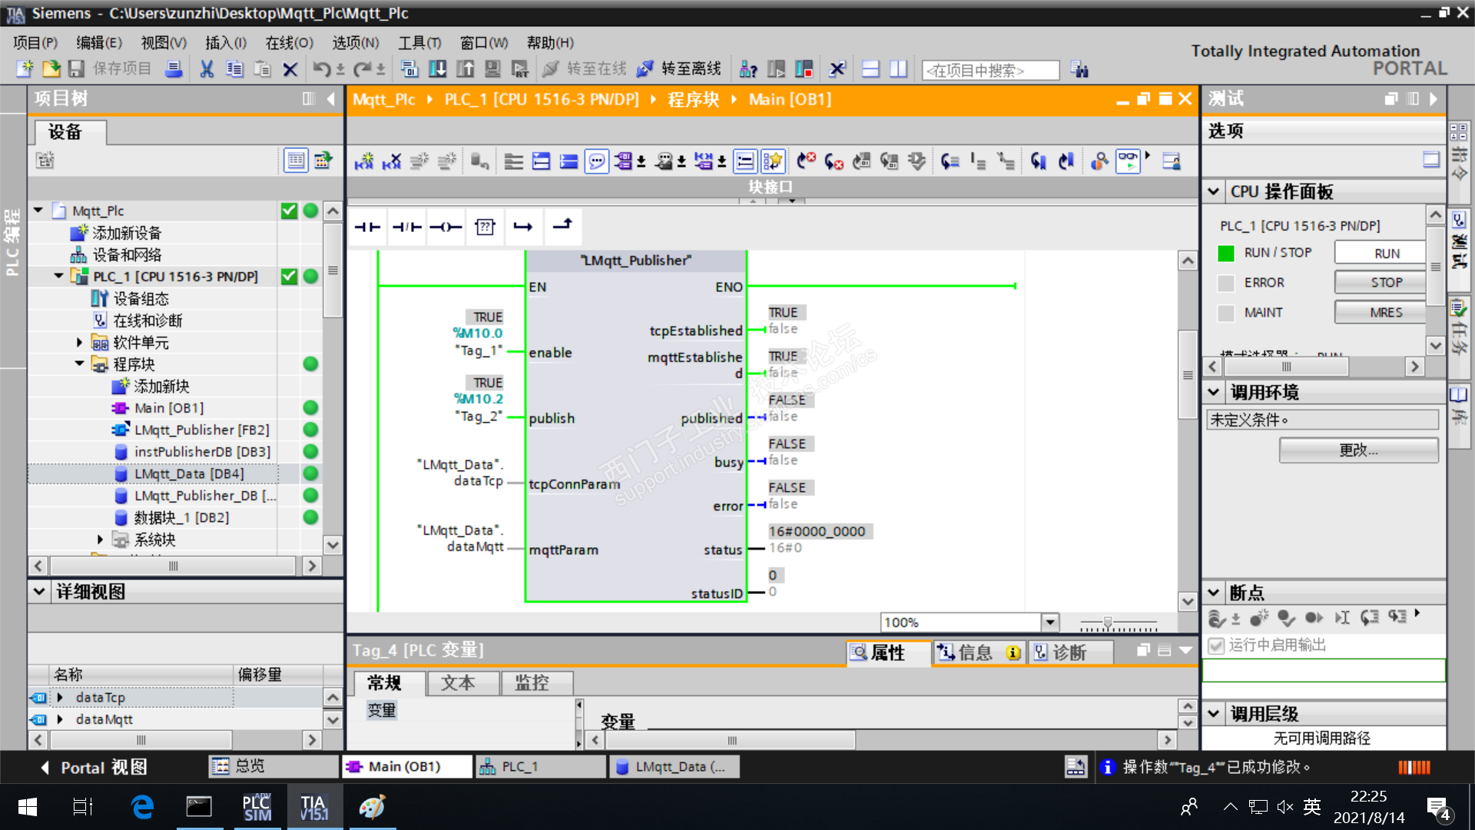The image size is (1475, 830).
Task: Toggle the checkbox for enable output during run
Action: (1216, 646)
